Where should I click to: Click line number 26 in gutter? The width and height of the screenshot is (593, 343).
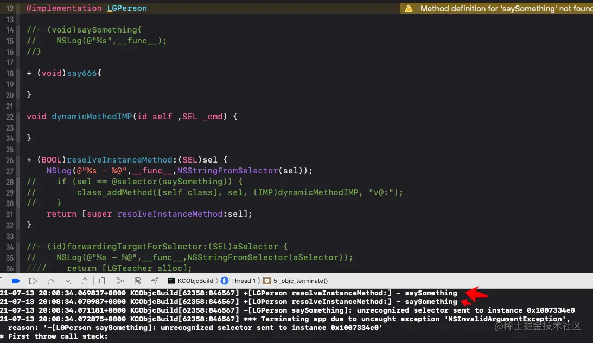[9, 160]
